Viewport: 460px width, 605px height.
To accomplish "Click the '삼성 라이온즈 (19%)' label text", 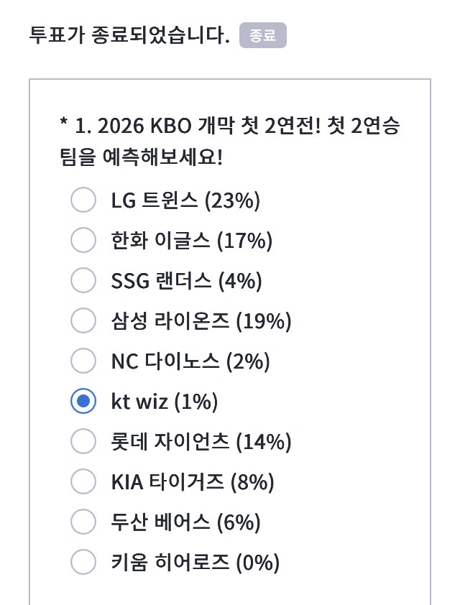I will [x=201, y=321].
